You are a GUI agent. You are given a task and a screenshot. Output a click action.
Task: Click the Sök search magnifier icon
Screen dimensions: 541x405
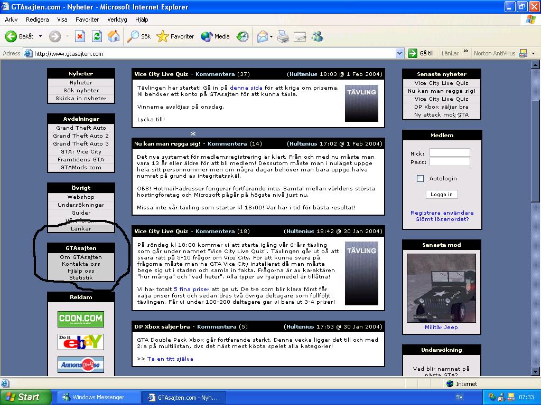[x=133, y=36]
